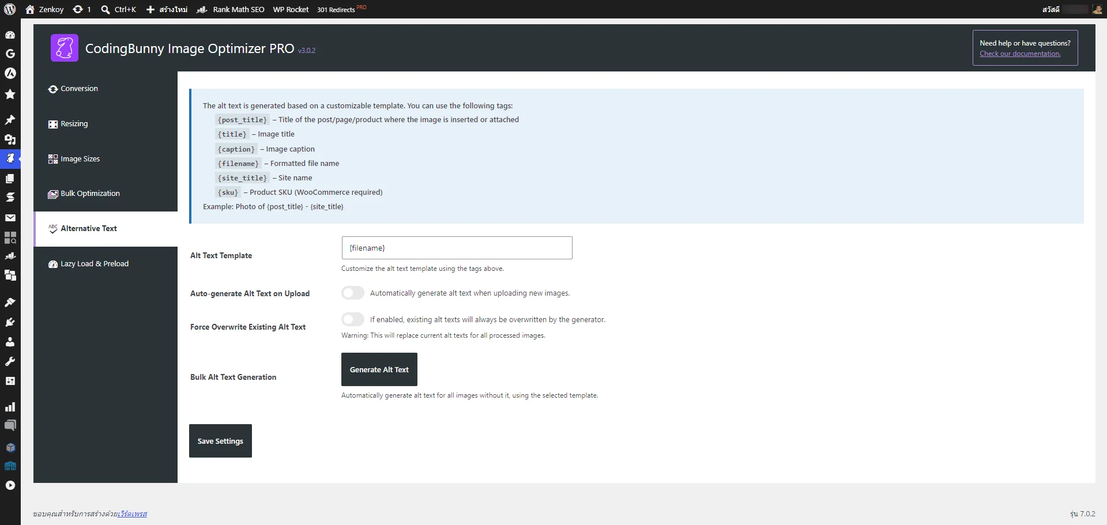Click the {caption} tag code
Image resolution: width=1107 pixels, height=525 pixels.
coord(236,149)
